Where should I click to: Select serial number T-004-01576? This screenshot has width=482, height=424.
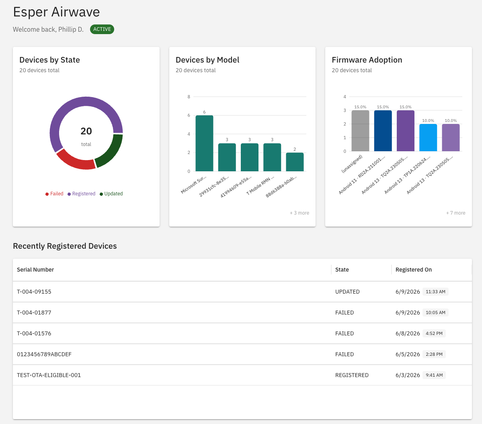tap(34, 333)
